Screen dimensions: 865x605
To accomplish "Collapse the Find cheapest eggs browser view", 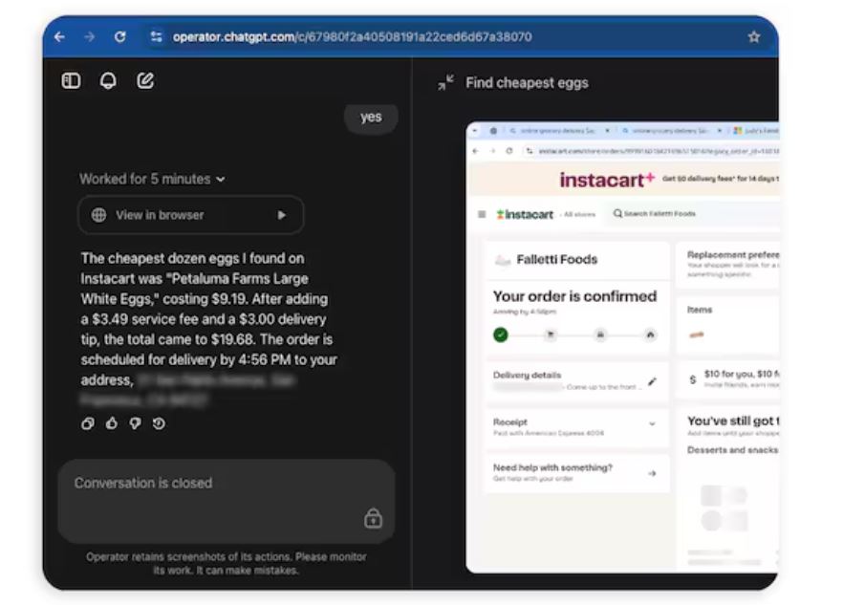I will (x=445, y=83).
